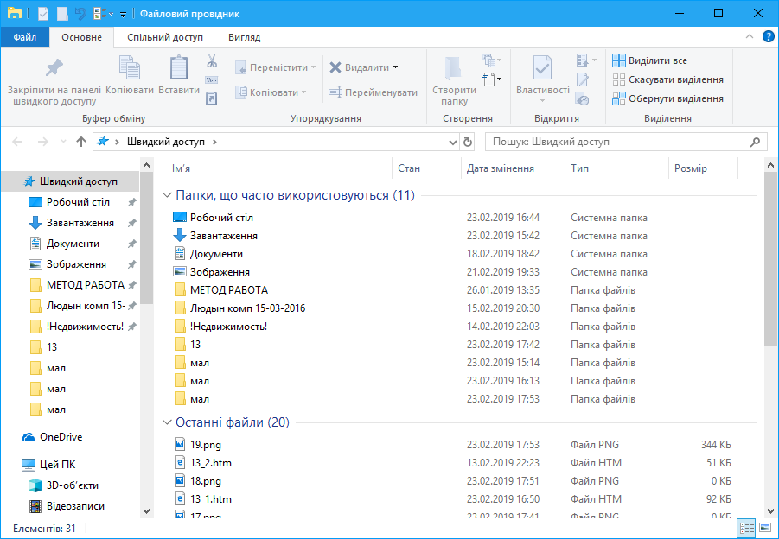The image size is (779, 539).
Task: Click Обернути виділення button
Action: 667,98
